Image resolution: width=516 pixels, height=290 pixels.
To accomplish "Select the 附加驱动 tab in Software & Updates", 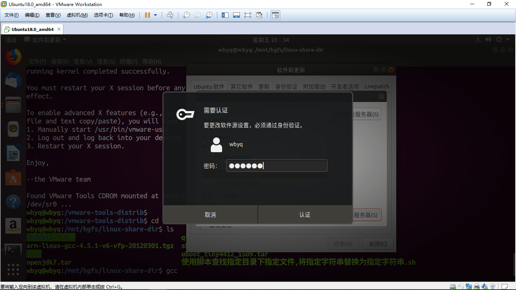I will tap(314, 86).
